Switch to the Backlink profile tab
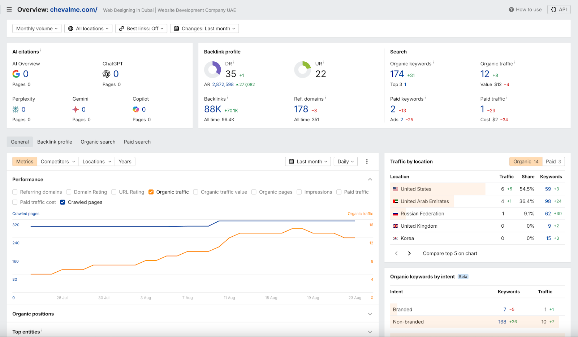578x337 pixels. pyautogui.click(x=55, y=142)
